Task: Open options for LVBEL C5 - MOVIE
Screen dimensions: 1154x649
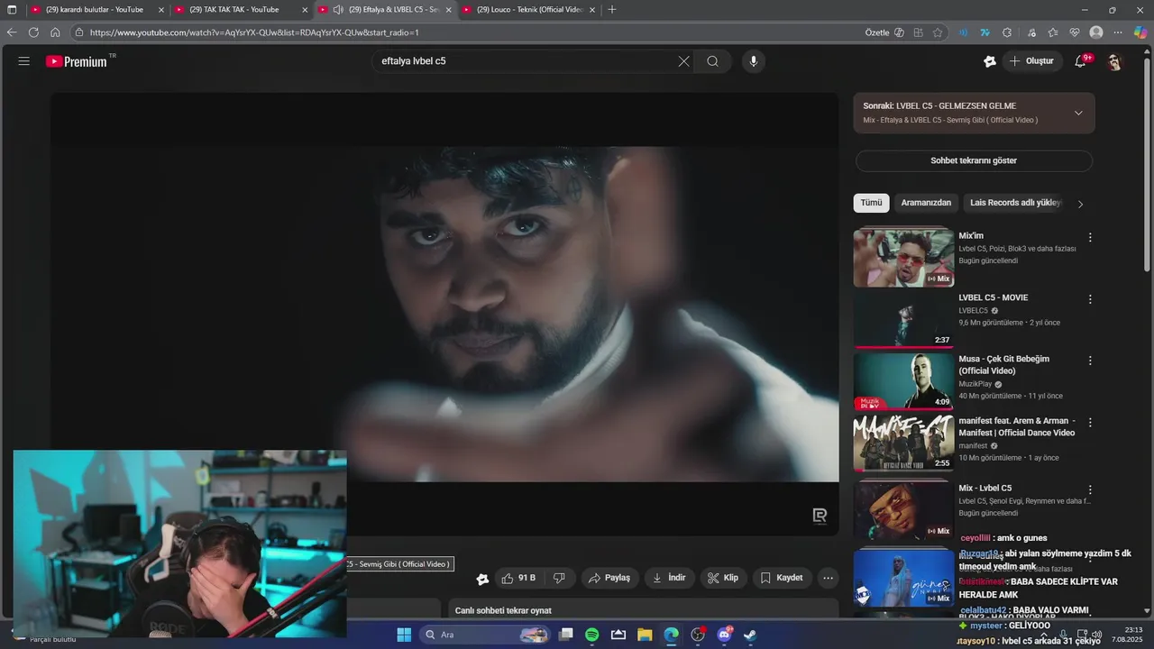Action: click(x=1090, y=299)
